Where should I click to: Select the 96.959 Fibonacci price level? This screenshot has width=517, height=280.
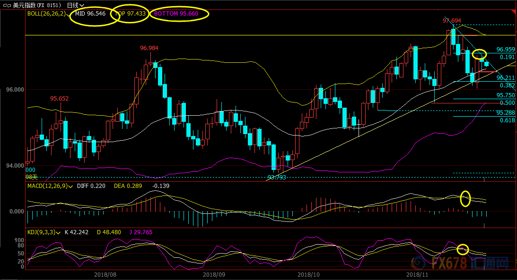coord(505,49)
